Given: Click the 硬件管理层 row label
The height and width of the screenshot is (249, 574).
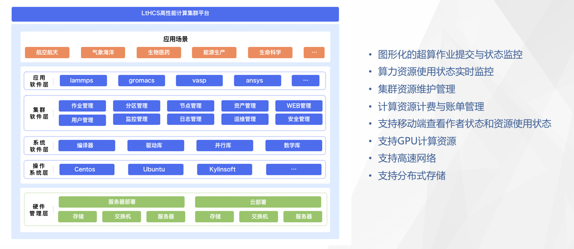Looking at the screenshot, I should tap(39, 210).
